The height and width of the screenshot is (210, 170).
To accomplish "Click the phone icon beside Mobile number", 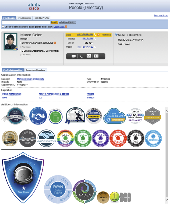I will pos(95,47).
